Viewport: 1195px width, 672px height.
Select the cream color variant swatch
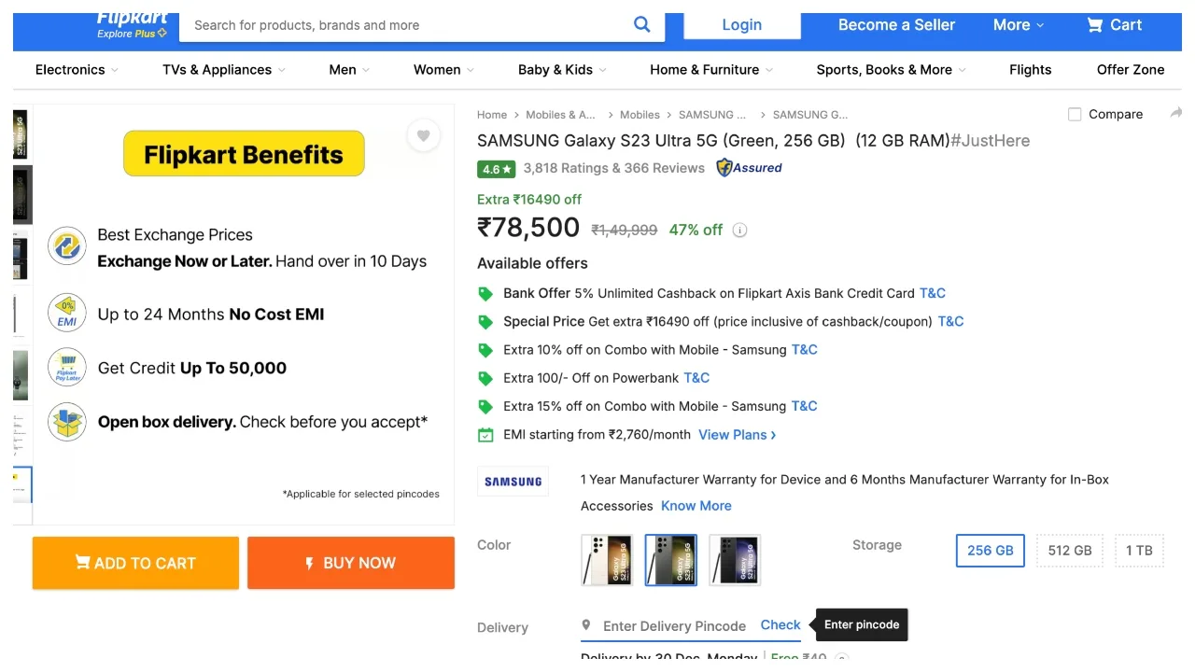click(x=607, y=560)
